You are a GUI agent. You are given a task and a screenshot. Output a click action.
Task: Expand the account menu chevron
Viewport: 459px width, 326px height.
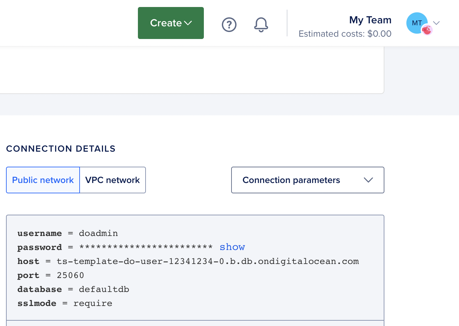click(436, 23)
